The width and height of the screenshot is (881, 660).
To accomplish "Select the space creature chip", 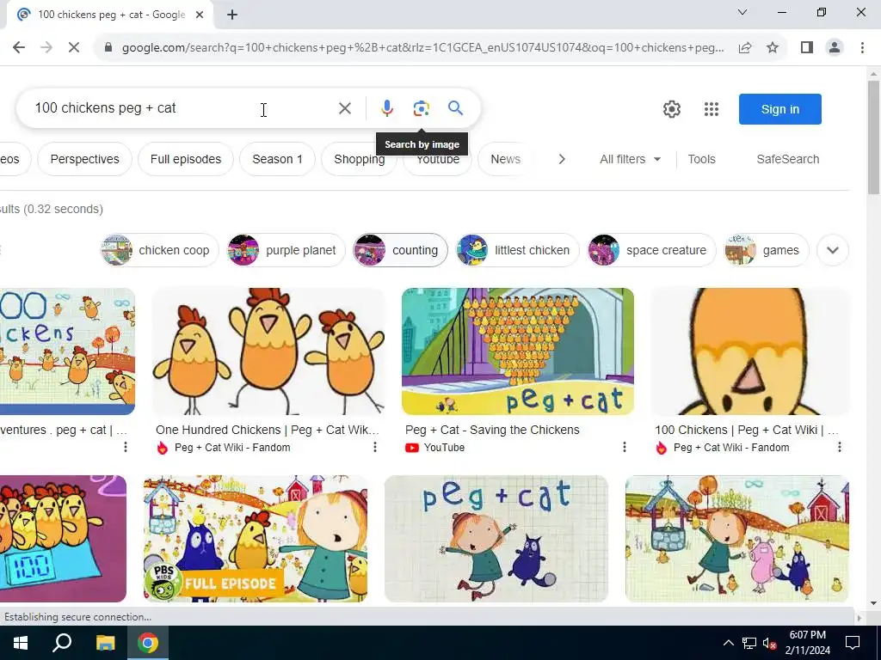I will tap(651, 250).
